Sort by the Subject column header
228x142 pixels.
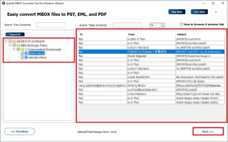182,34
